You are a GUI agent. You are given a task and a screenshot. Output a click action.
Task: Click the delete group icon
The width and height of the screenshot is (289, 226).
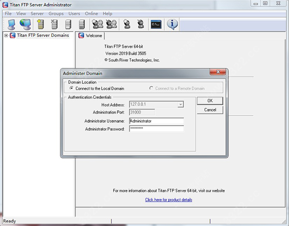pos(112,24)
